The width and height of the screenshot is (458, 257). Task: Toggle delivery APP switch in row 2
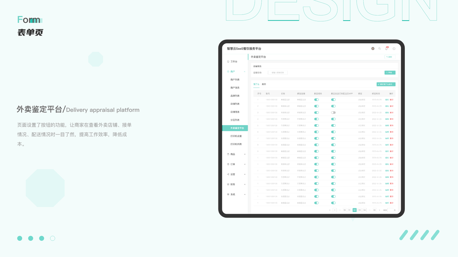point(333,106)
